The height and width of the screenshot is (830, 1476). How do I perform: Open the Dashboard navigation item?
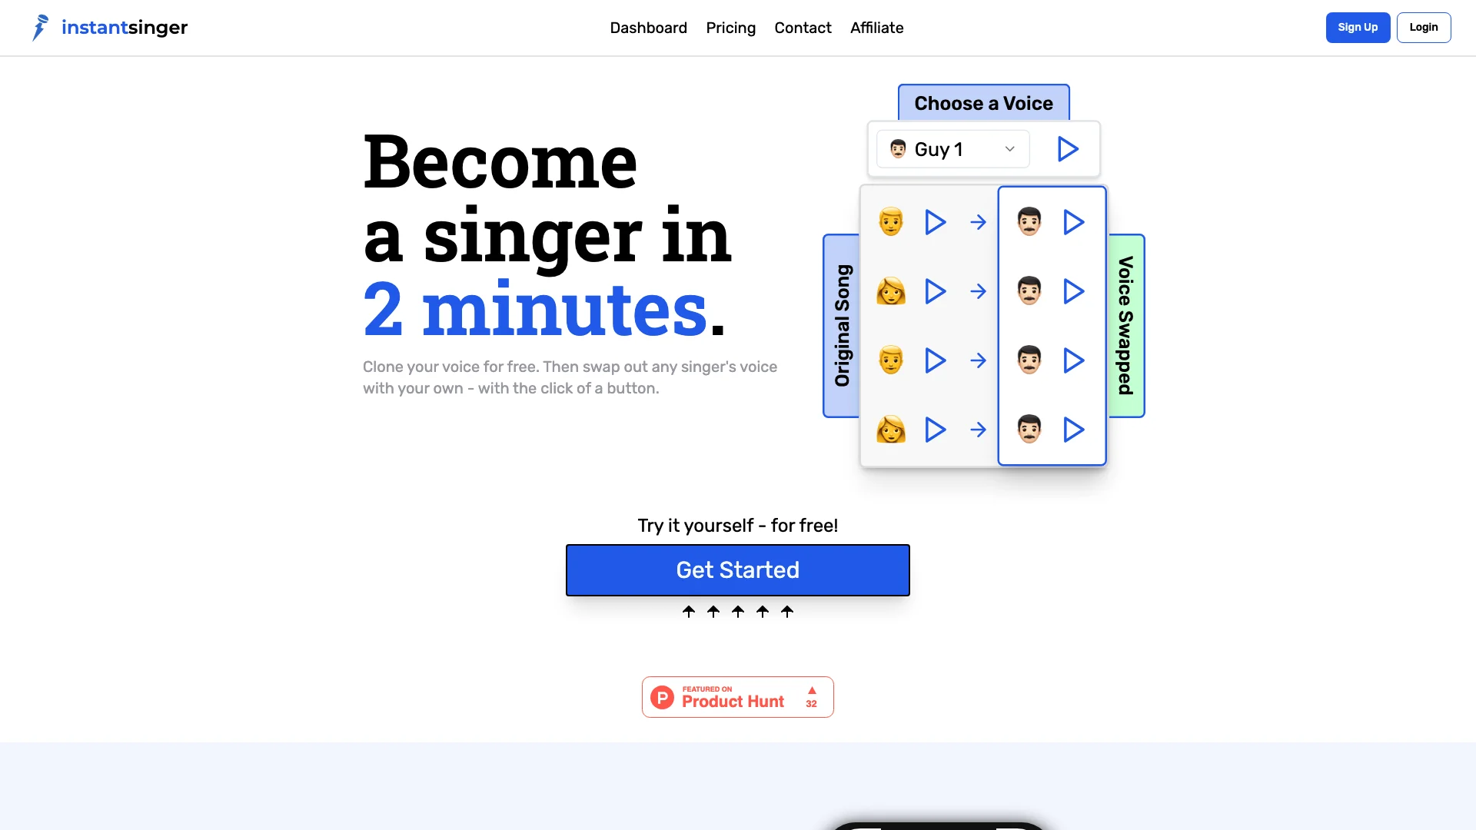648,28
